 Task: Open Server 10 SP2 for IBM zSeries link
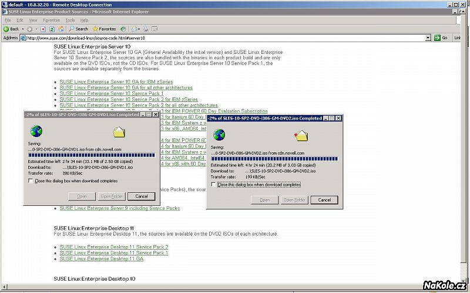[129, 99]
